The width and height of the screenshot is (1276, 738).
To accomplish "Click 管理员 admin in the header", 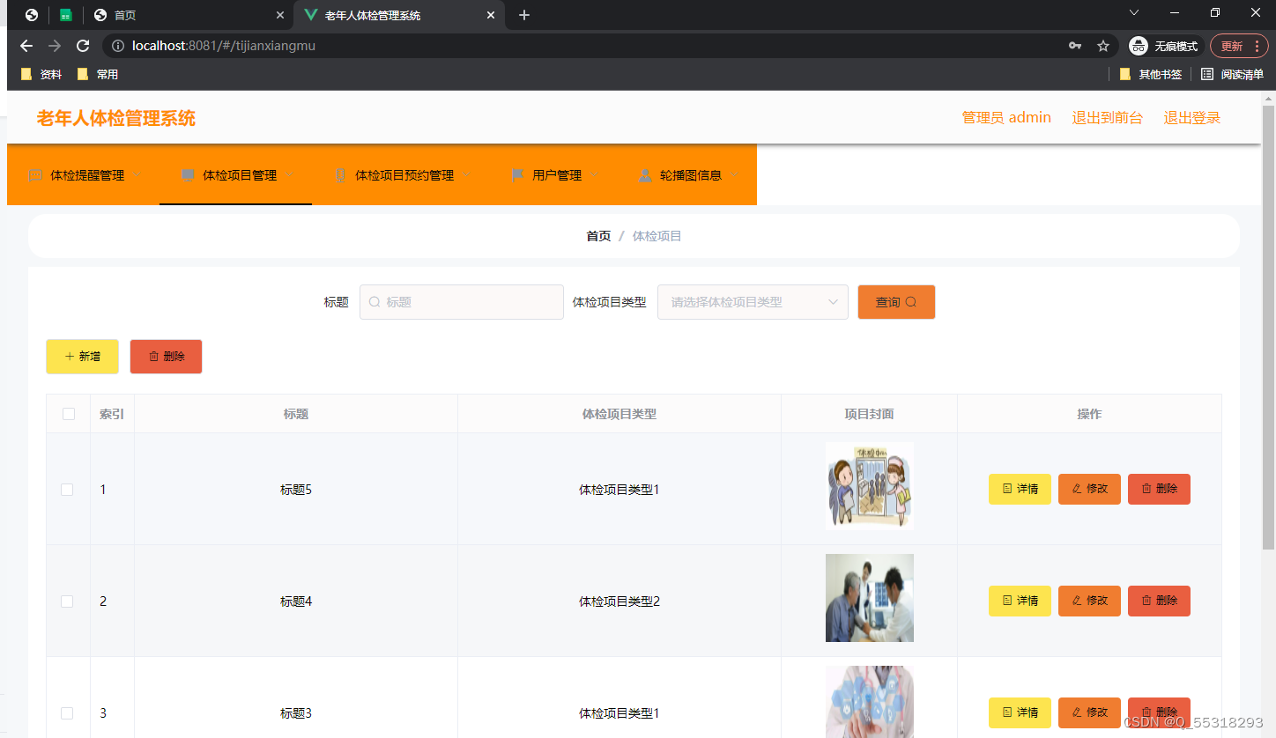I will point(1006,118).
